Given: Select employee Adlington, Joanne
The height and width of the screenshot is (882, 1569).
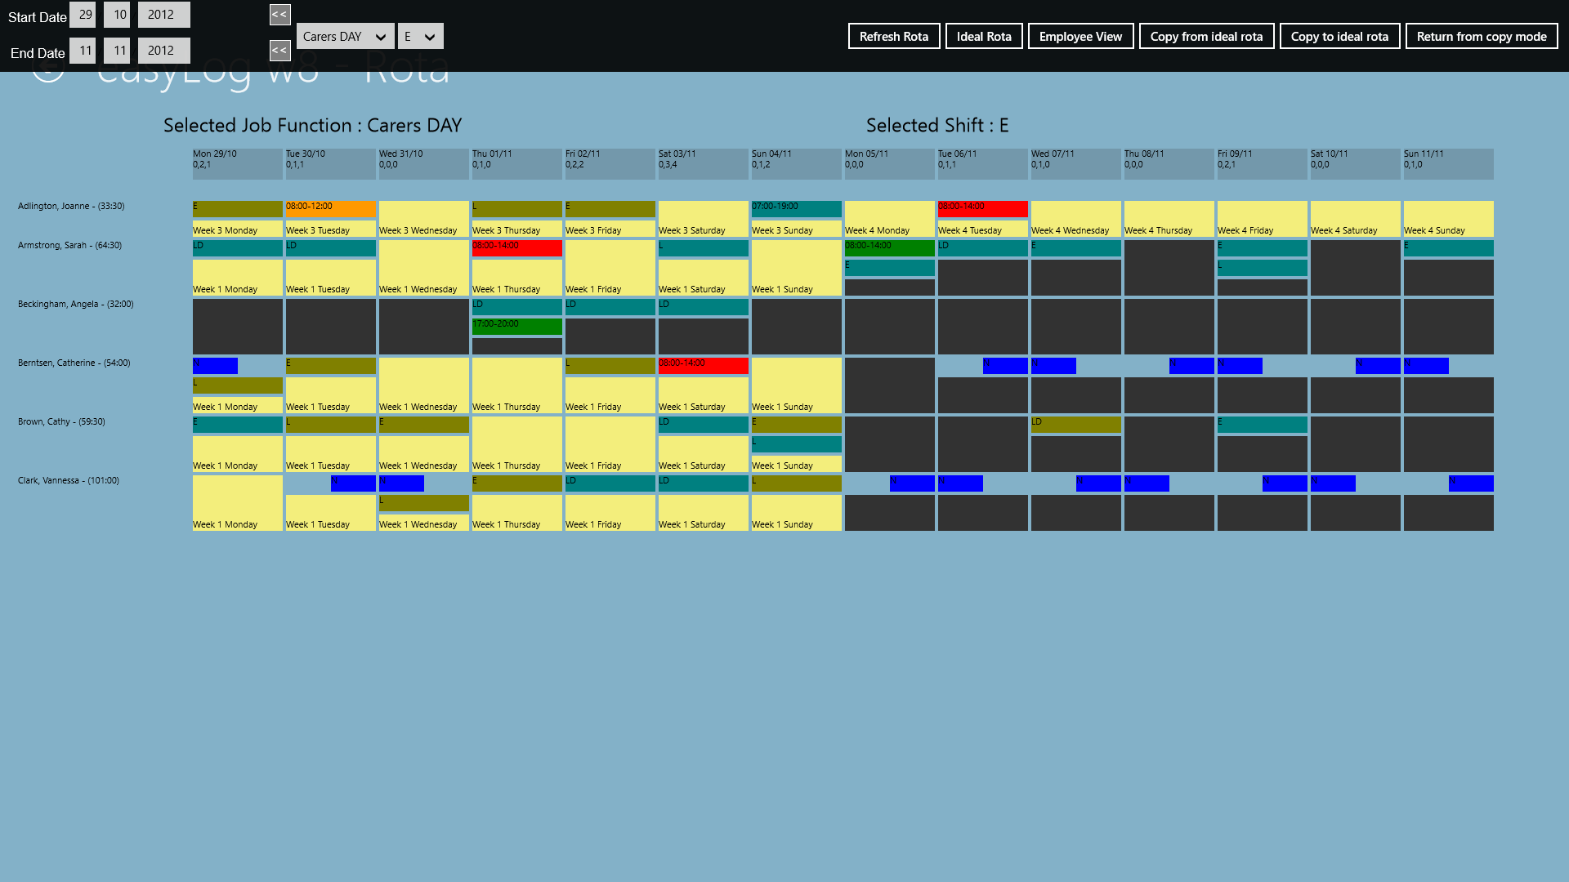Looking at the screenshot, I should tap(71, 206).
